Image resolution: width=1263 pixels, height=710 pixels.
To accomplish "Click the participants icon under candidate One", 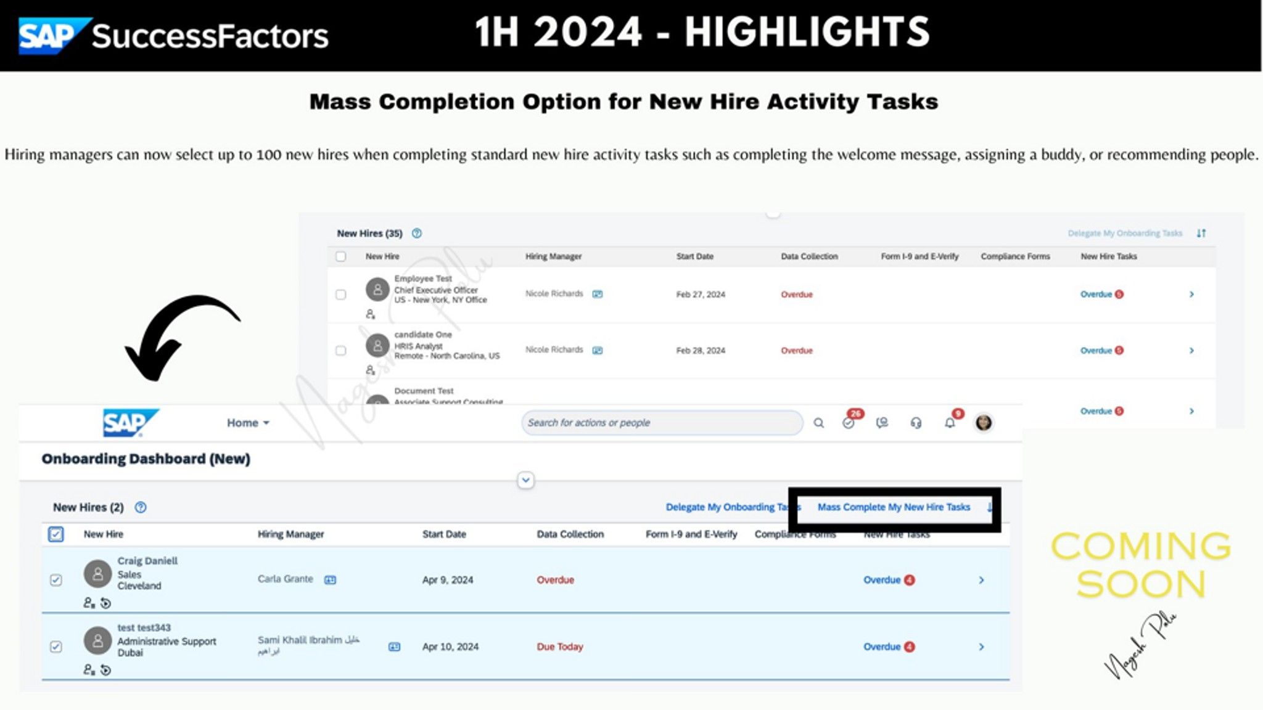I will pyautogui.click(x=370, y=370).
